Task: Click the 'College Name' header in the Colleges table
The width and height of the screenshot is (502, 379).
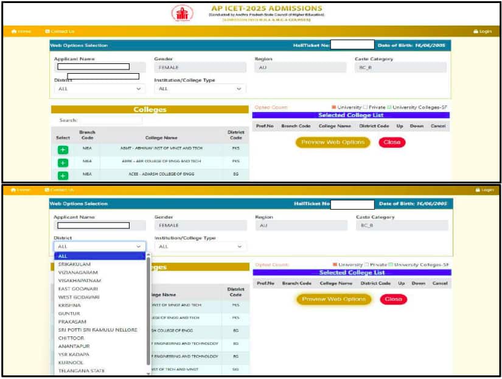Action: pos(161,138)
